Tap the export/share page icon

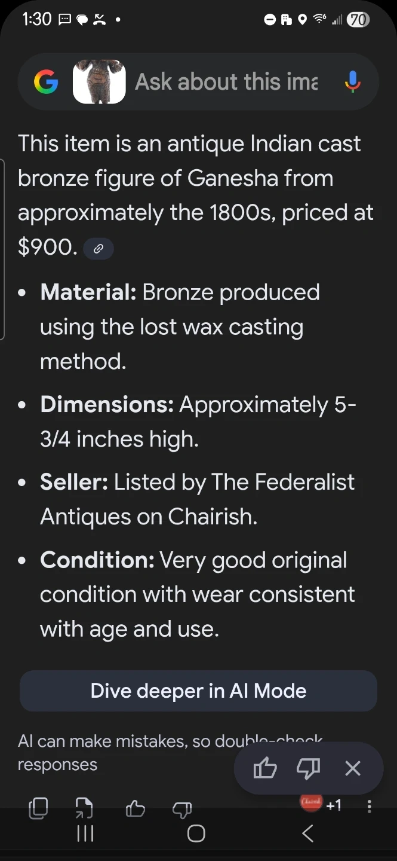84,808
